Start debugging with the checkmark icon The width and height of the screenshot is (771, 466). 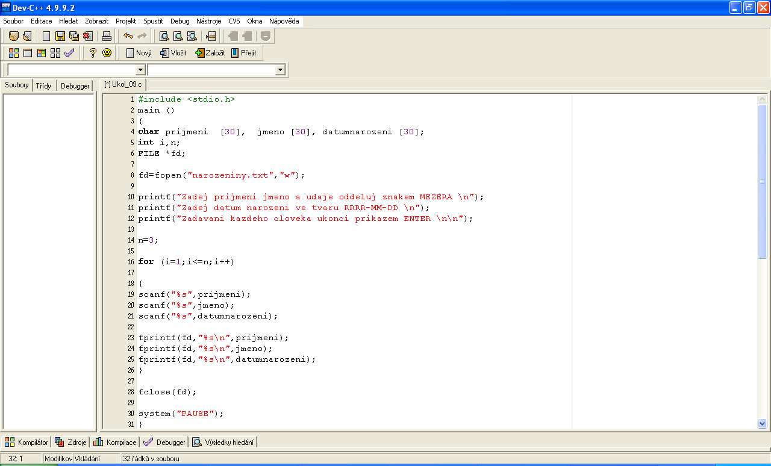69,53
